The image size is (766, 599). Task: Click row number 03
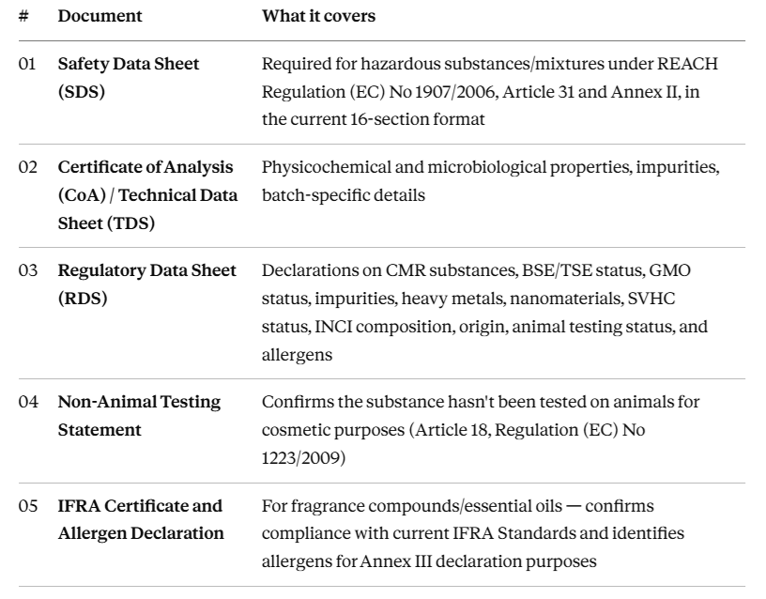tap(28, 270)
